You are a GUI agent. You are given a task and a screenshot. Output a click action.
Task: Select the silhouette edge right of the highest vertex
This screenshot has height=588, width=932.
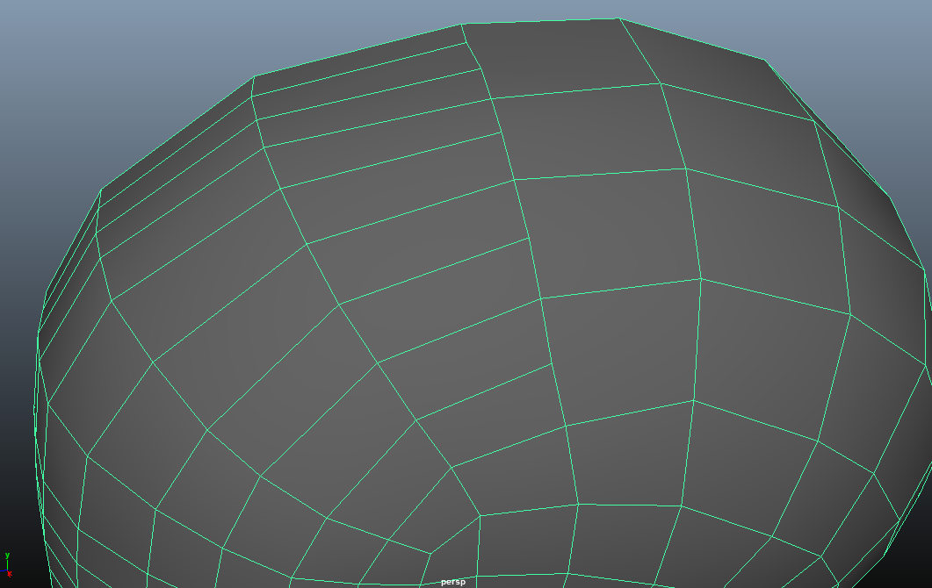coord(691,39)
